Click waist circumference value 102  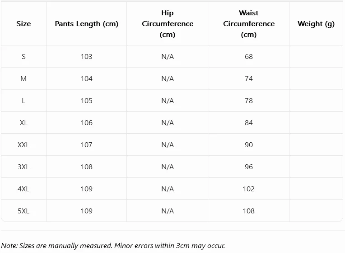coord(249,189)
